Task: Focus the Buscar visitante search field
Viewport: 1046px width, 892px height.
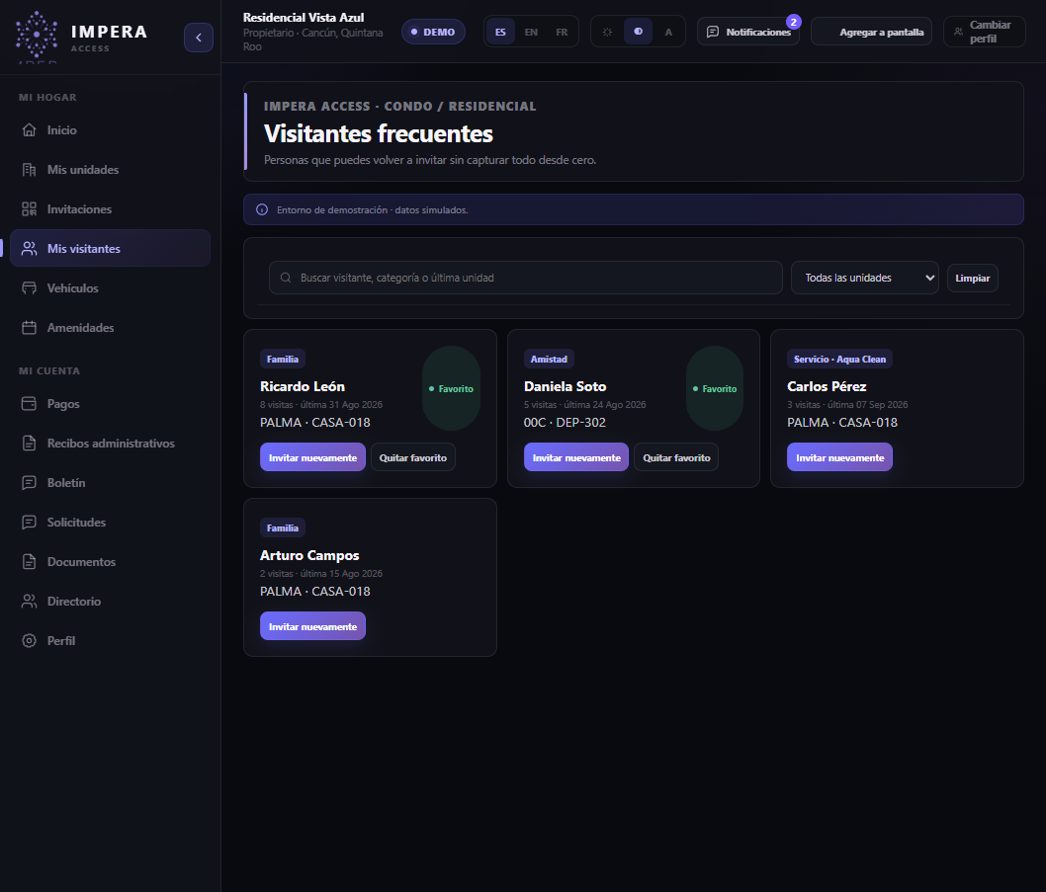Action: click(x=526, y=278)
